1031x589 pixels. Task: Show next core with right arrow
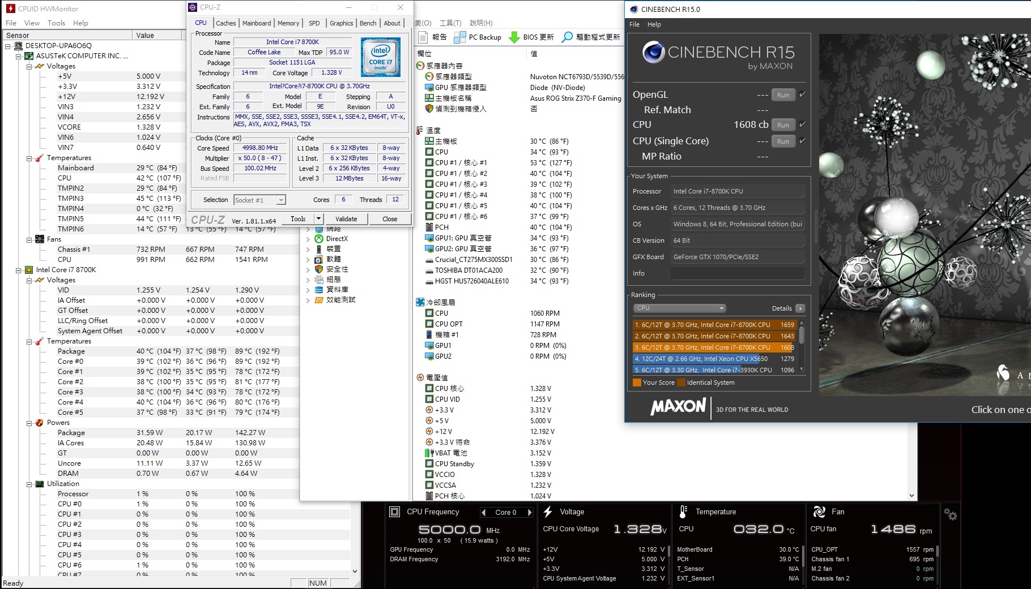click(x=530, y=513)
